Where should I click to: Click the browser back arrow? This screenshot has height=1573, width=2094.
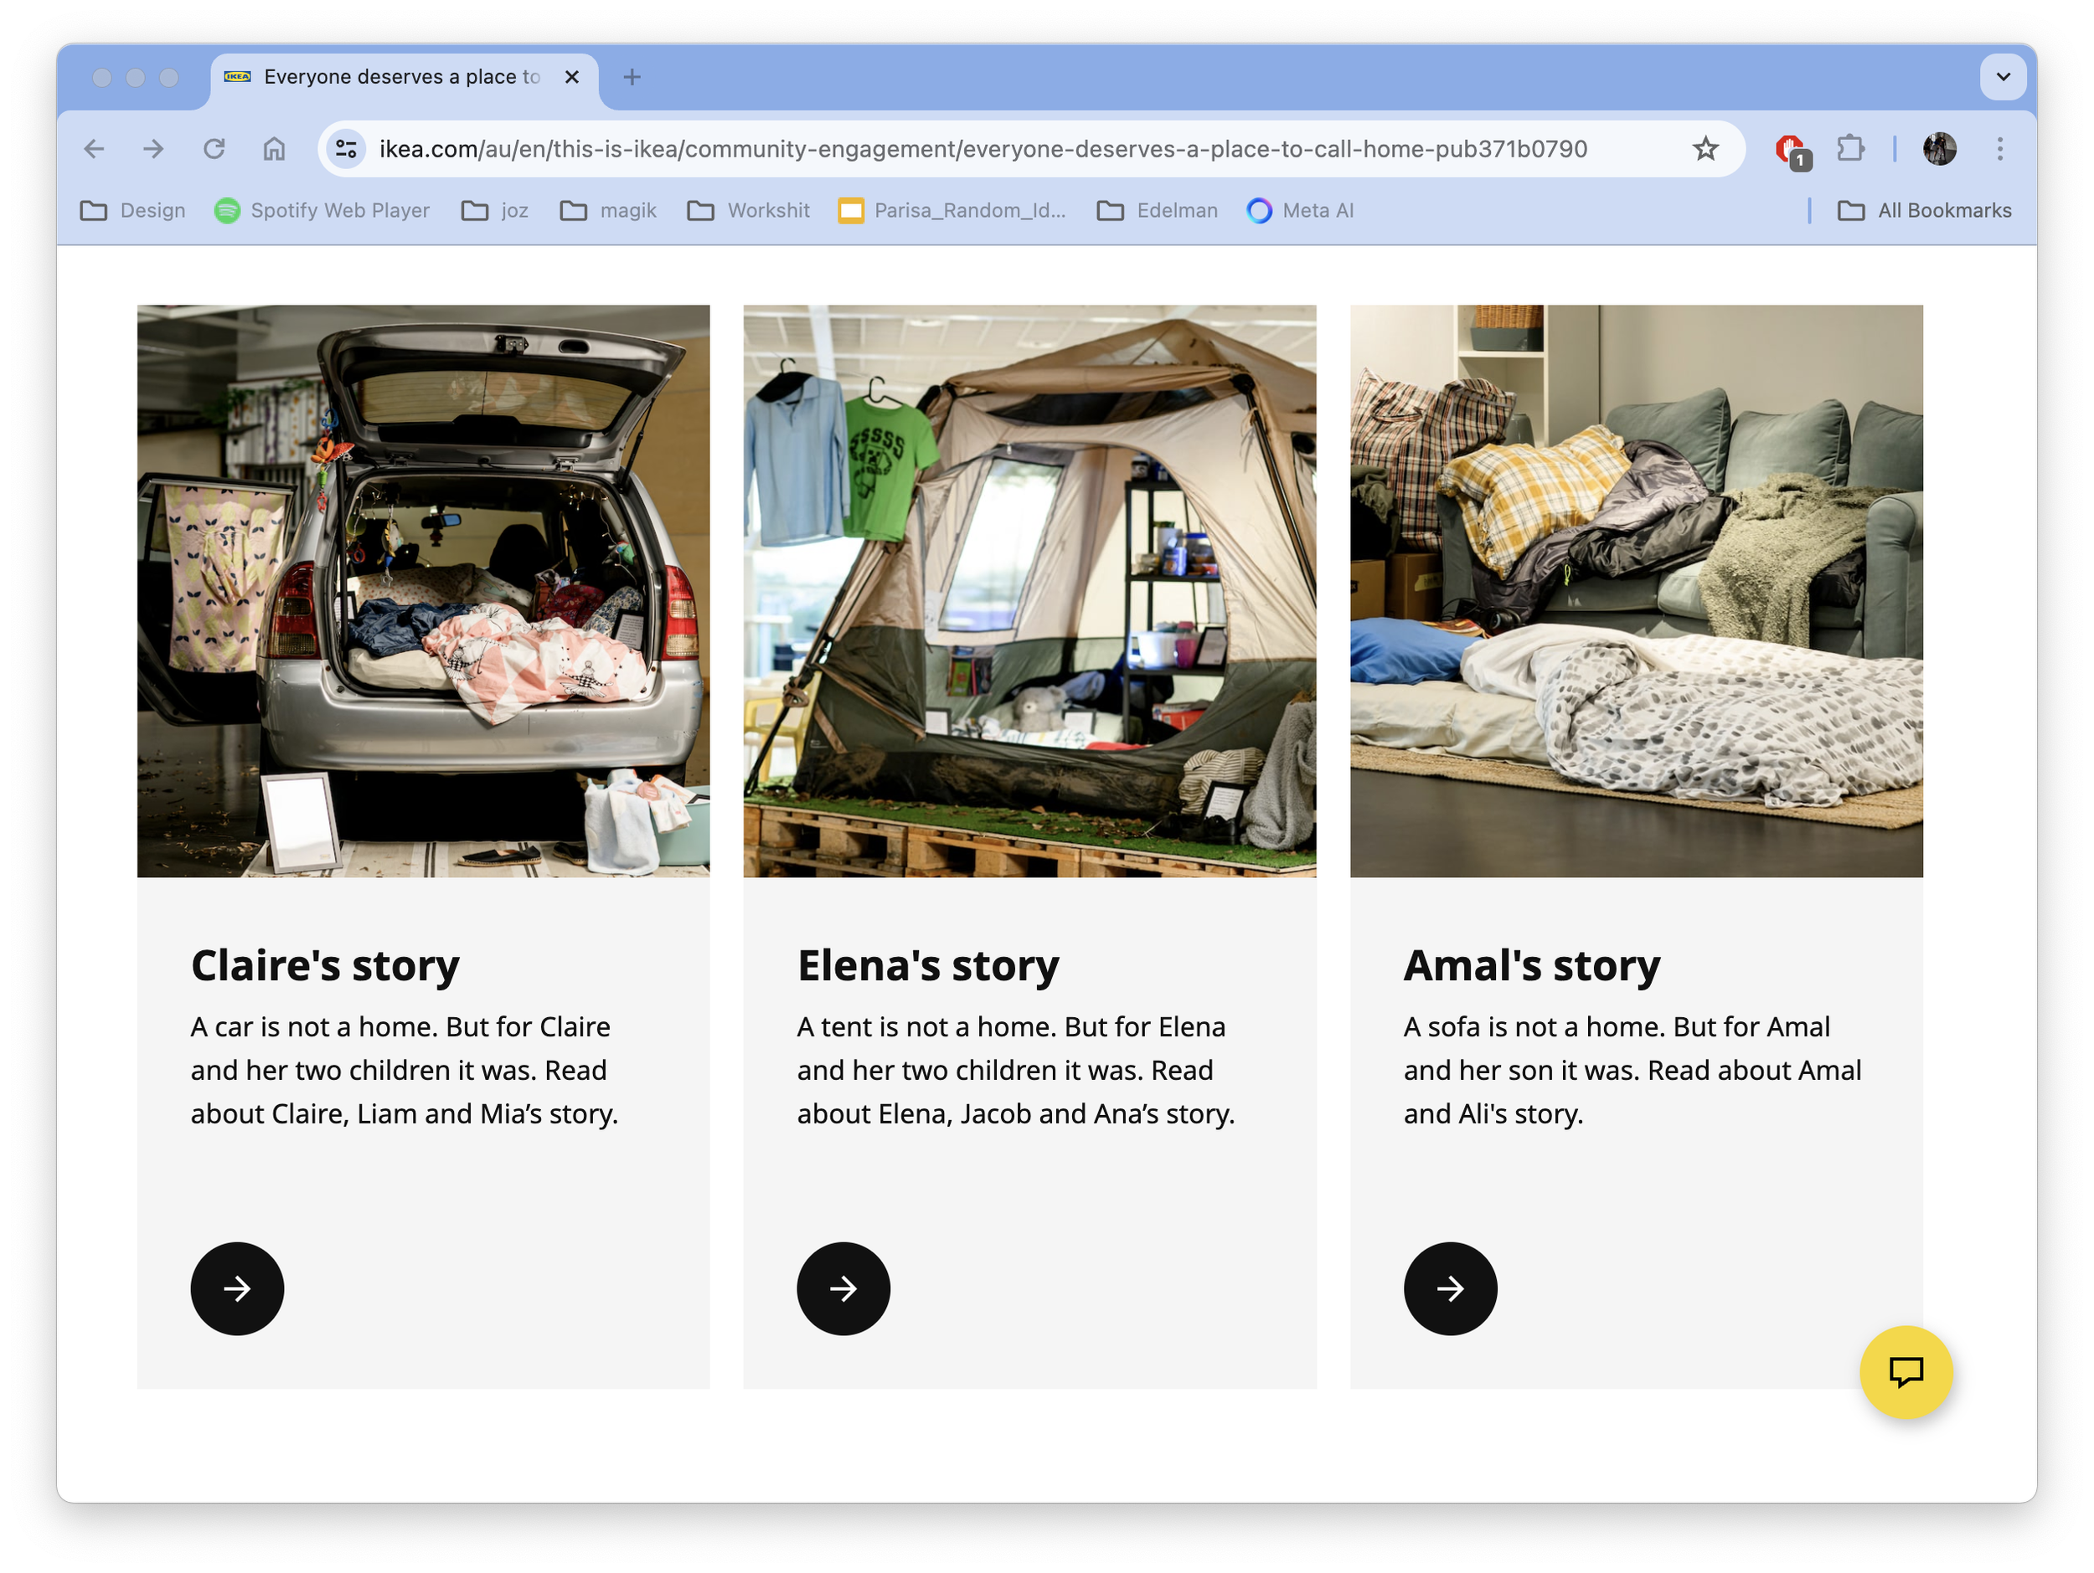point(94,148)
